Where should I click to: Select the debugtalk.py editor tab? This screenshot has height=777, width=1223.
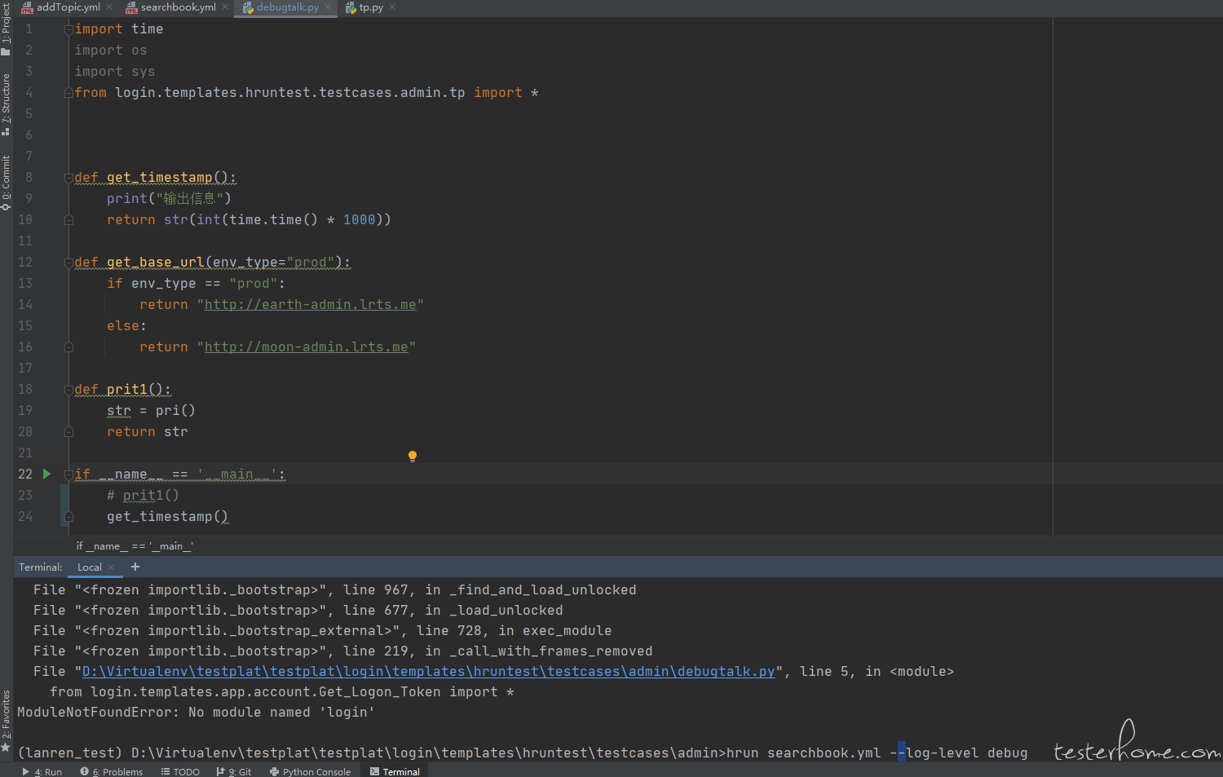[286, 7]
